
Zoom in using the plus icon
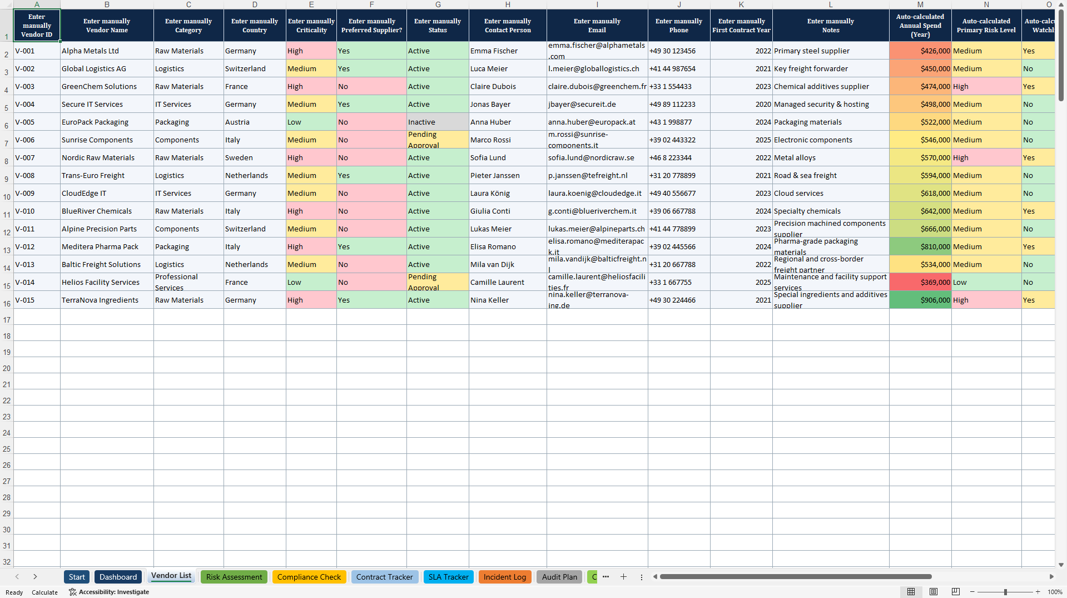tap(1038, 592)
